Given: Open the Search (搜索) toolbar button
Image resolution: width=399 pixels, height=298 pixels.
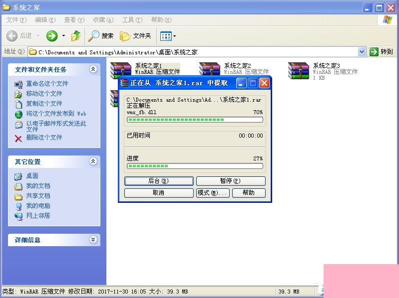Looking at the screenshot, I should (100, 36).
